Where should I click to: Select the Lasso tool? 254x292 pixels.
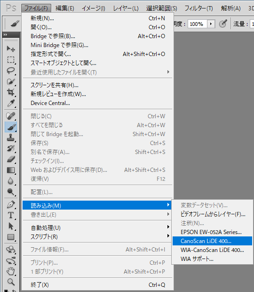point(11,70)
